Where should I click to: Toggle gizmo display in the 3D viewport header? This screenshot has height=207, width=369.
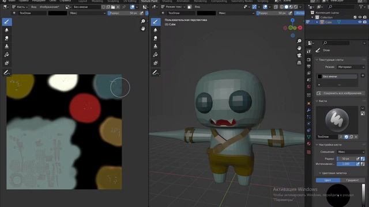[x=254, y=7]
